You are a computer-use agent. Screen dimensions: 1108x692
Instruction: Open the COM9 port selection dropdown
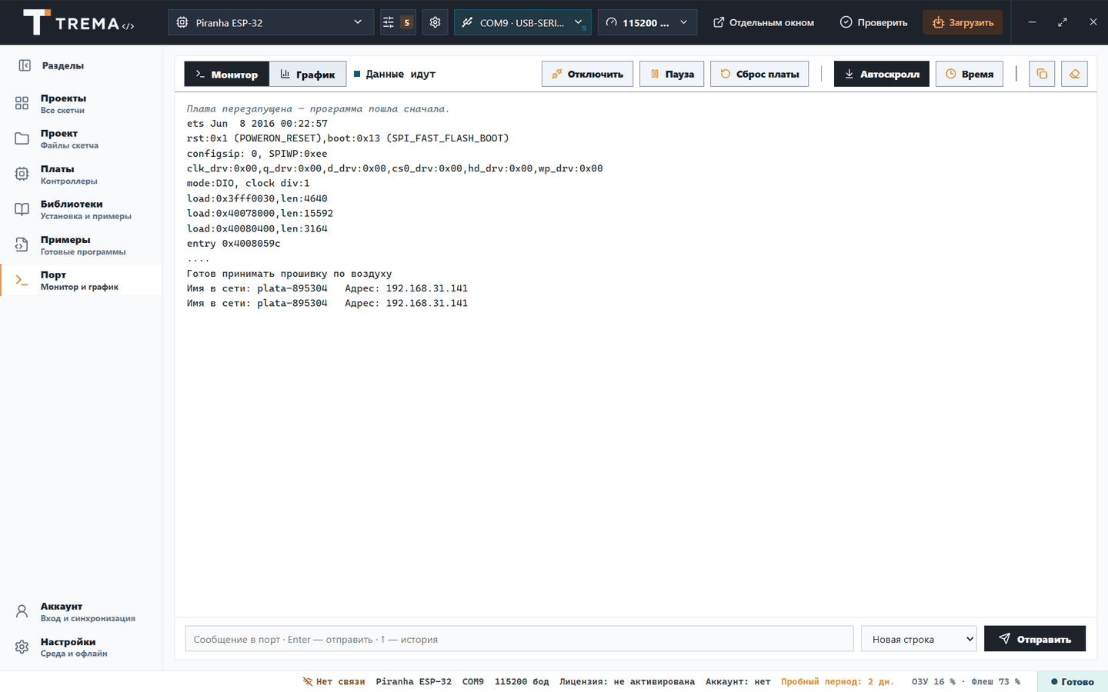pyautogui.click(x=522, y=22)
